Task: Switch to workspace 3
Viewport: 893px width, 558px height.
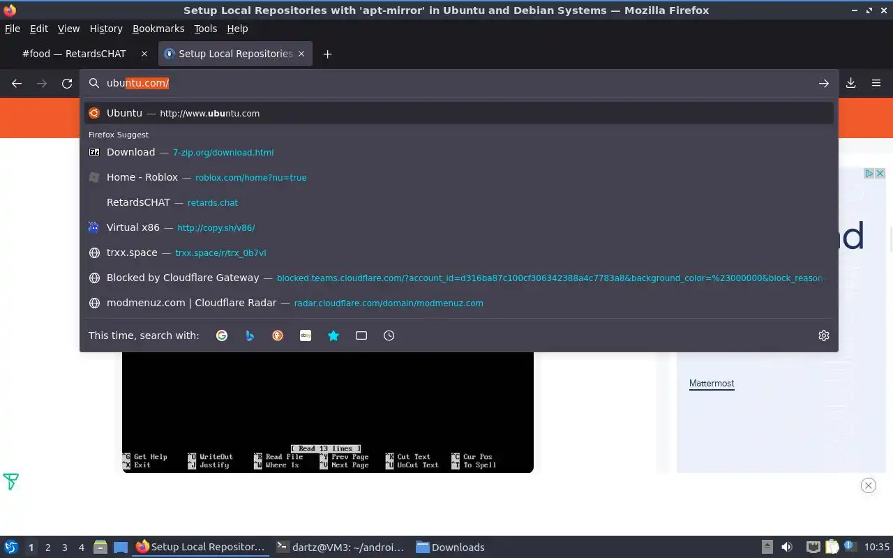Action: coord(65,548)
